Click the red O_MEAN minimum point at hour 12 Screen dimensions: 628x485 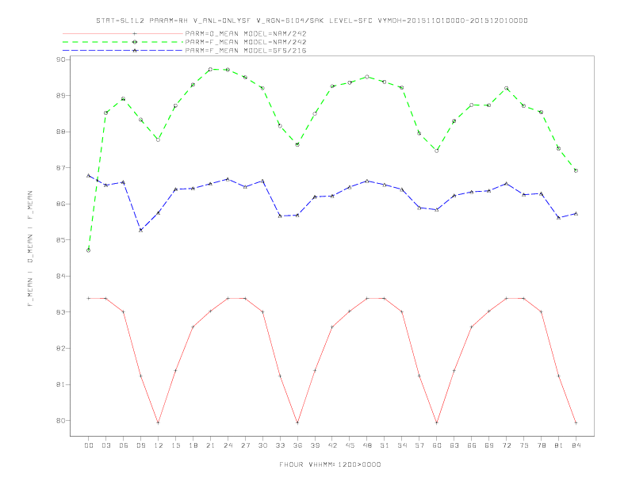pos(159,422)
